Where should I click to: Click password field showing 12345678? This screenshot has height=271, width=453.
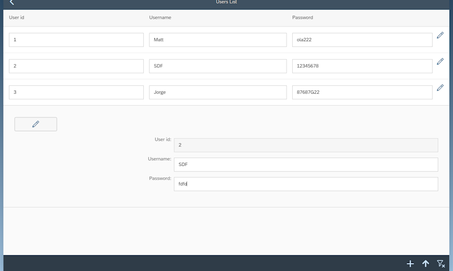click(x=362, y=66)
